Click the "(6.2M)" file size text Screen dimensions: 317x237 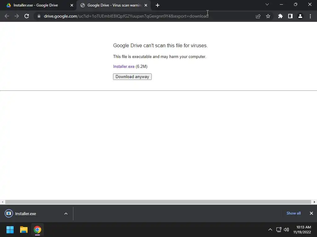tap(141, 67)
